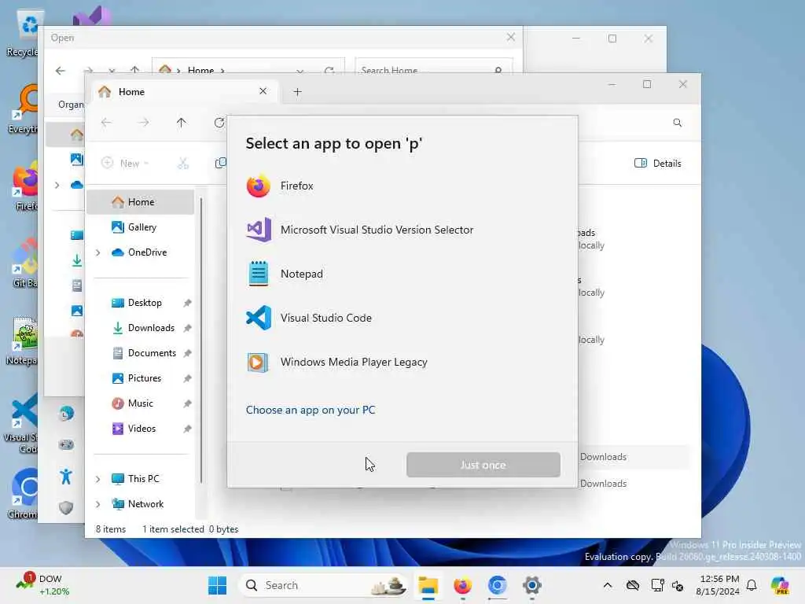This screenshot has width=805, height=604.
Task: Expand the This PC tree node
Action: 98,479
